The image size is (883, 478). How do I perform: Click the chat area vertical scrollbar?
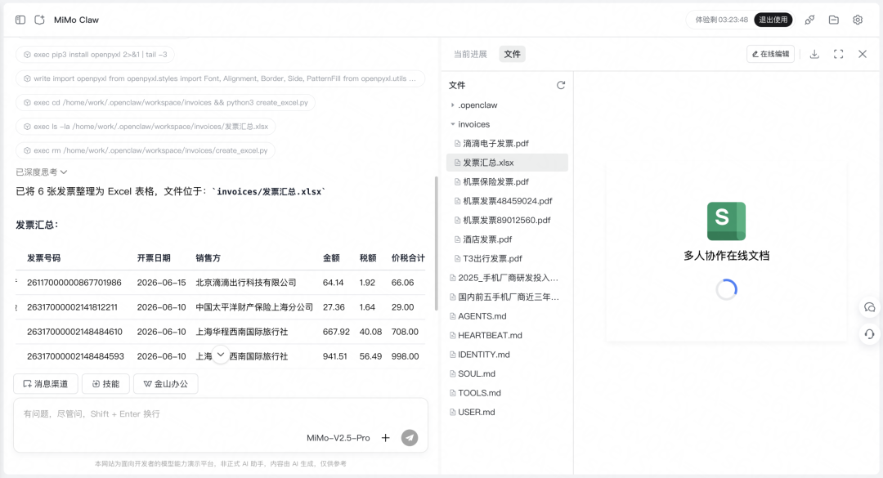pos(436,243)
